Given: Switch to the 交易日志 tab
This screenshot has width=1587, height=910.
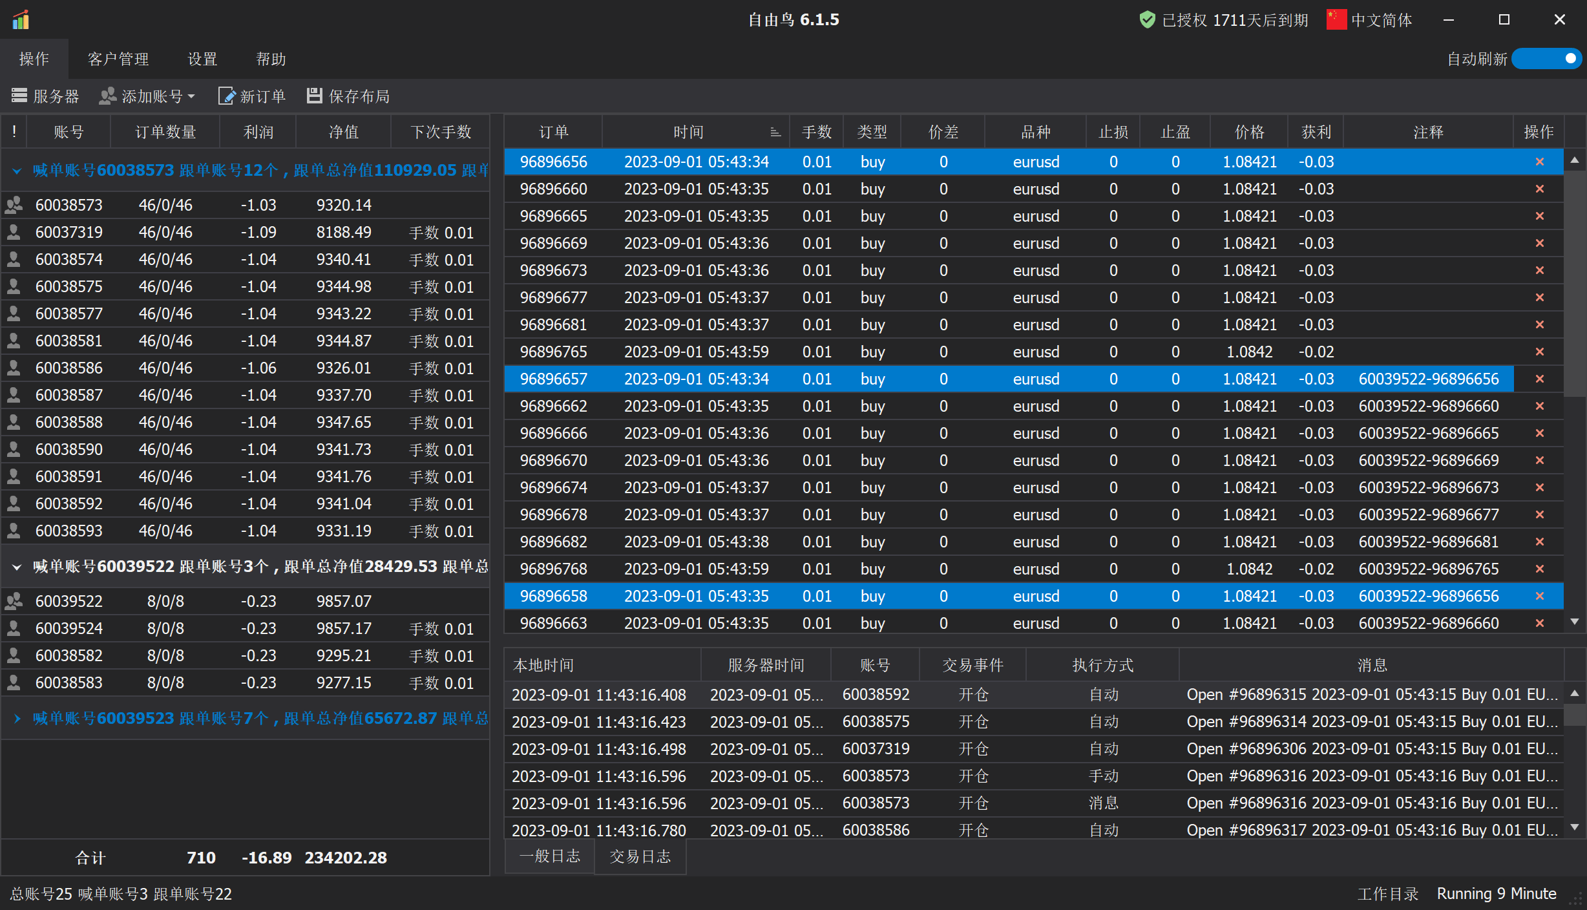Looking at the screenshot, I should click(640, 856).
